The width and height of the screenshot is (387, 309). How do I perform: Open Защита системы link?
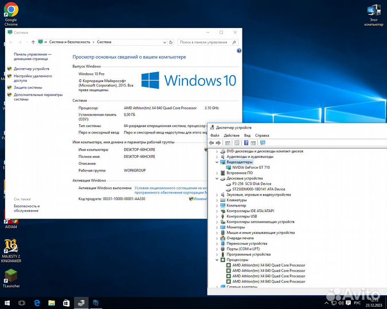click(x=28, y=88)
